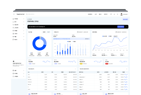Click the info circle help center icon
Screen dimensions: 141x95
pyautogui.click(x=13, y=76)
